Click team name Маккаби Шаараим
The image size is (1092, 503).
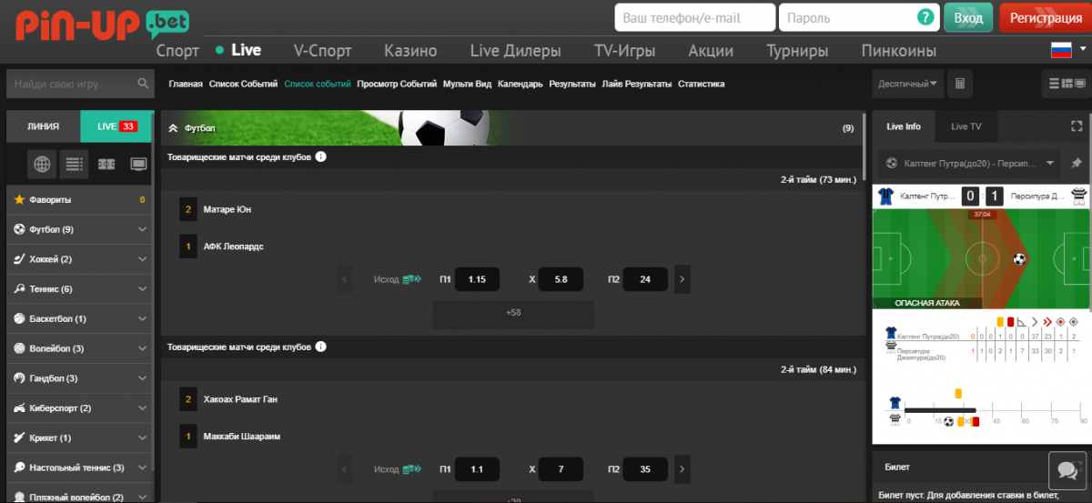pyautogui.click(x=242, y=437)
